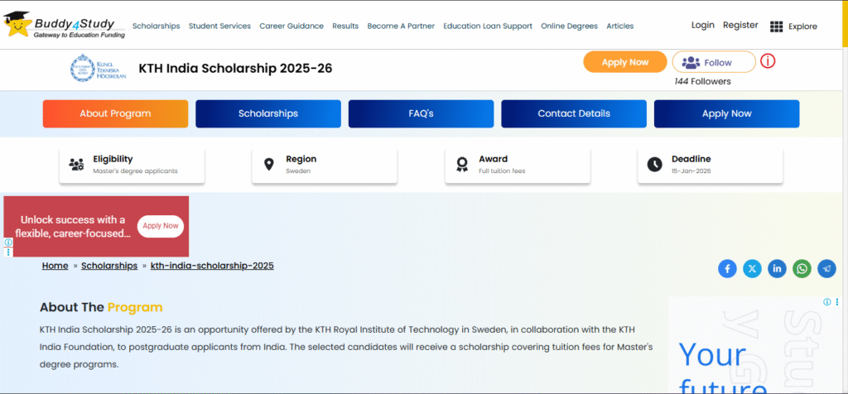This screenshot has width=848, height=394.
Task: Share on X (Twitter) icon
Action: (x=752, y=268)
